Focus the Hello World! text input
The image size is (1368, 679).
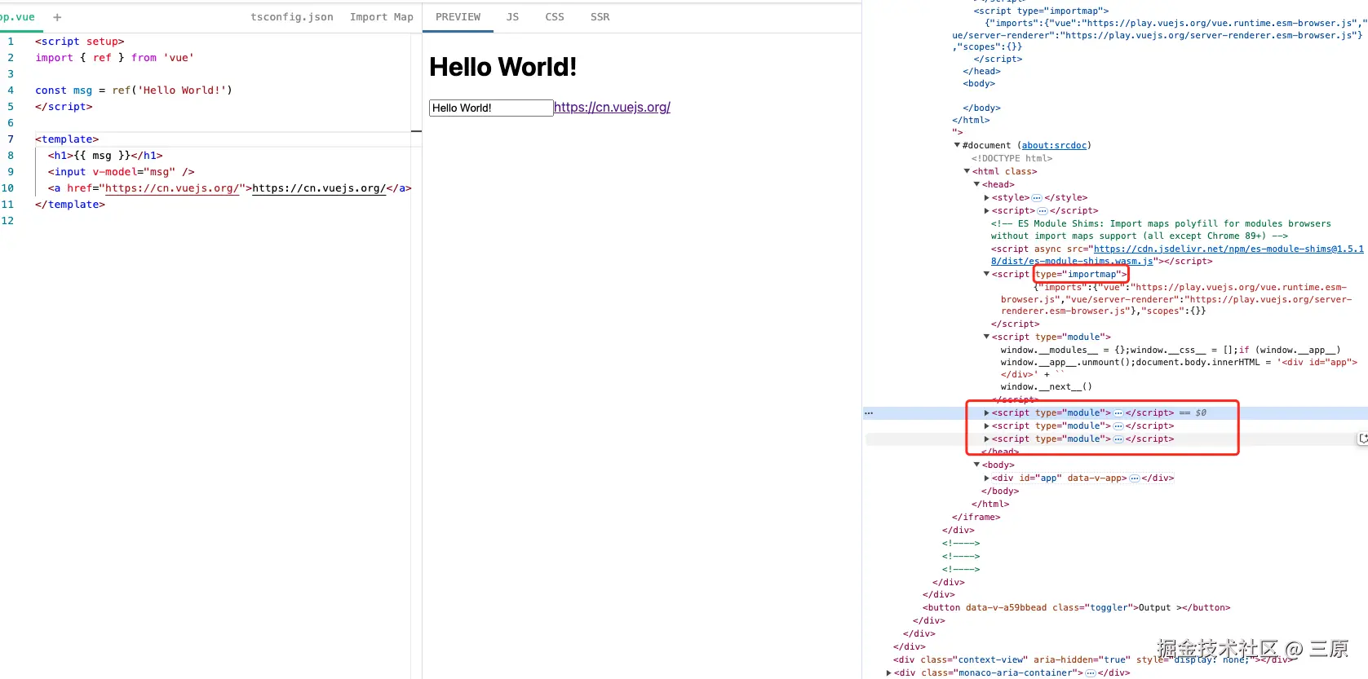(x=491, y=108)
